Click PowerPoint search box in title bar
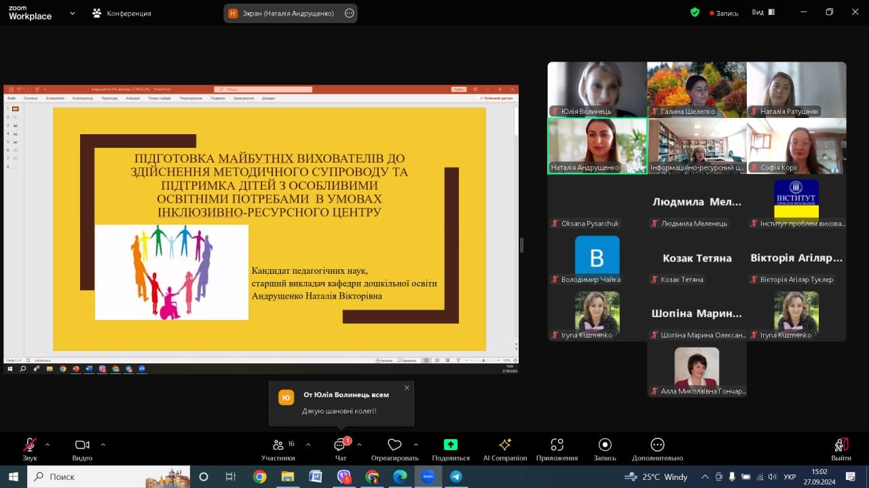The width and height of the screenshot is (869, 488). [263, 89]
